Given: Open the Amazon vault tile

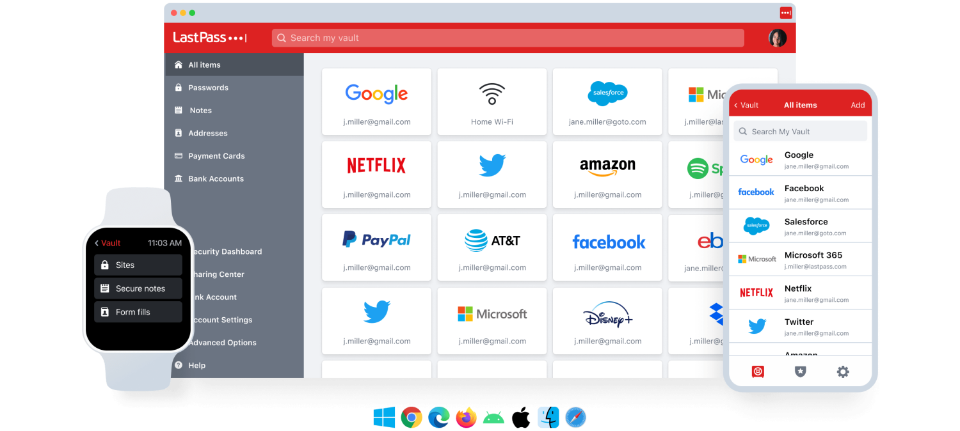Looking at the screenshot, I should pyautogui.click(x=607, y=175).
